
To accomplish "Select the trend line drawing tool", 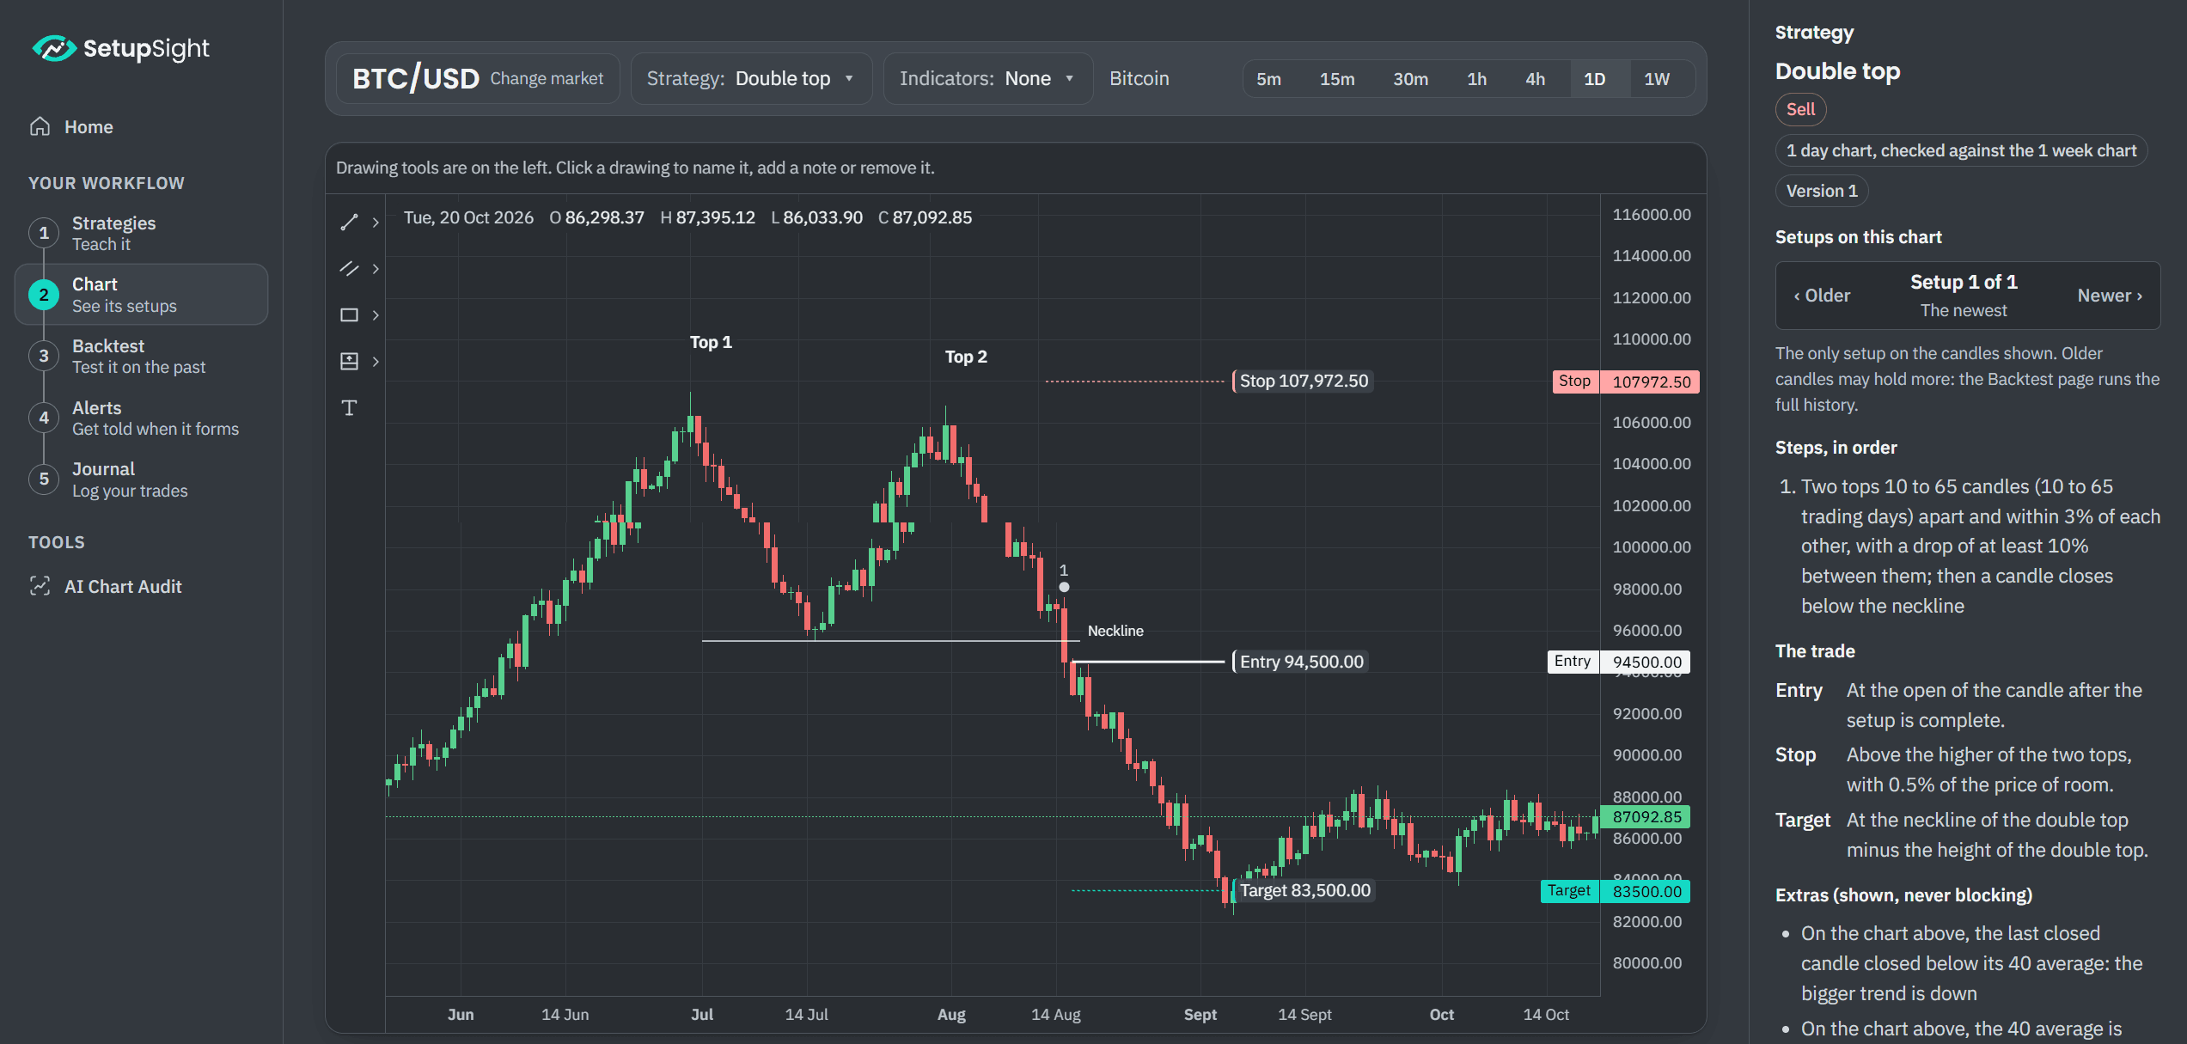I will 349,222.
